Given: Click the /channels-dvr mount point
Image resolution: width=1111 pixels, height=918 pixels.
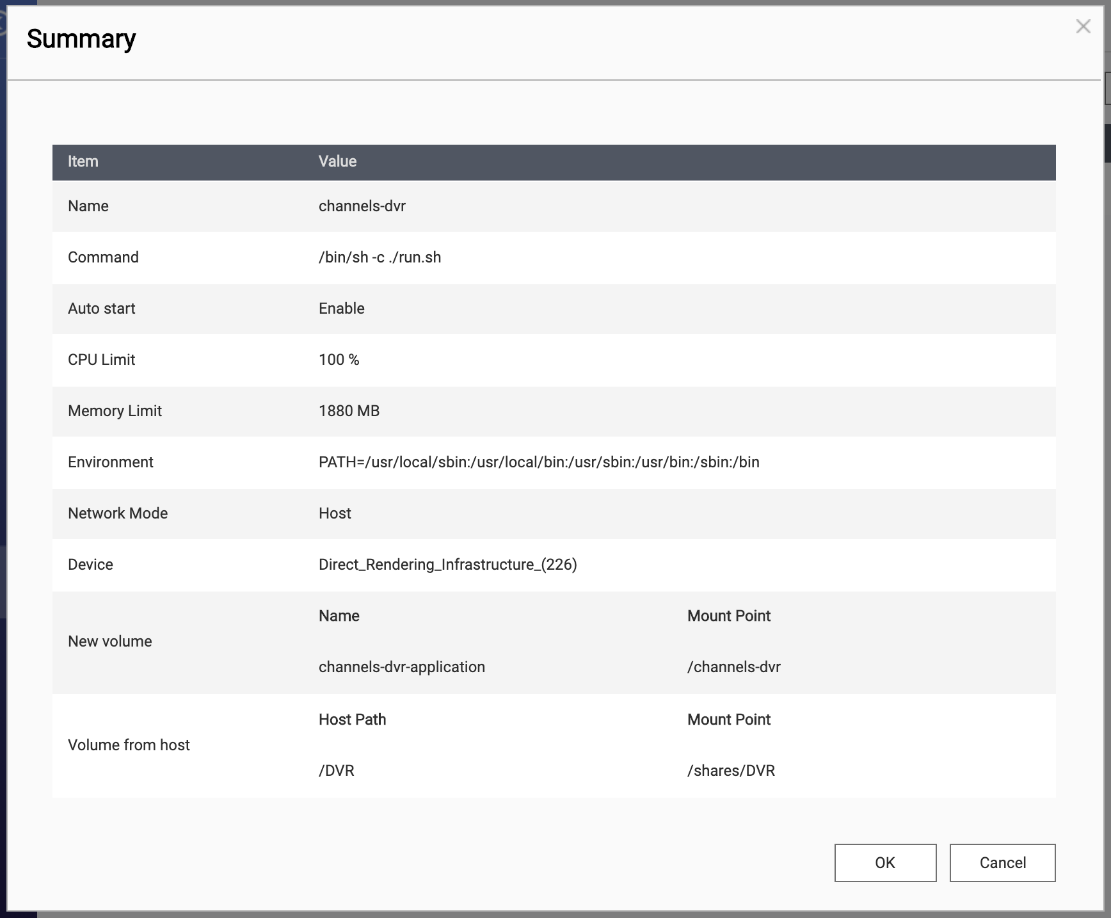Looking at the screenshot, I should (x=733, y=667).
